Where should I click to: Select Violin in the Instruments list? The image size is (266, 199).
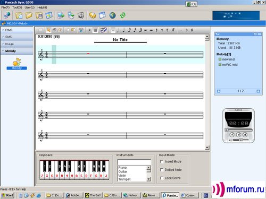coord(122,176)
